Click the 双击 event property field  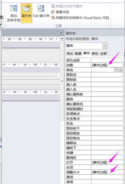[107, 124]
